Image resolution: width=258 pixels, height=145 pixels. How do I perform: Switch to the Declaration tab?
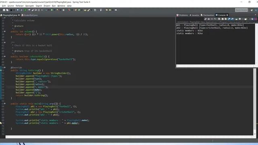[x=207, y=15]
